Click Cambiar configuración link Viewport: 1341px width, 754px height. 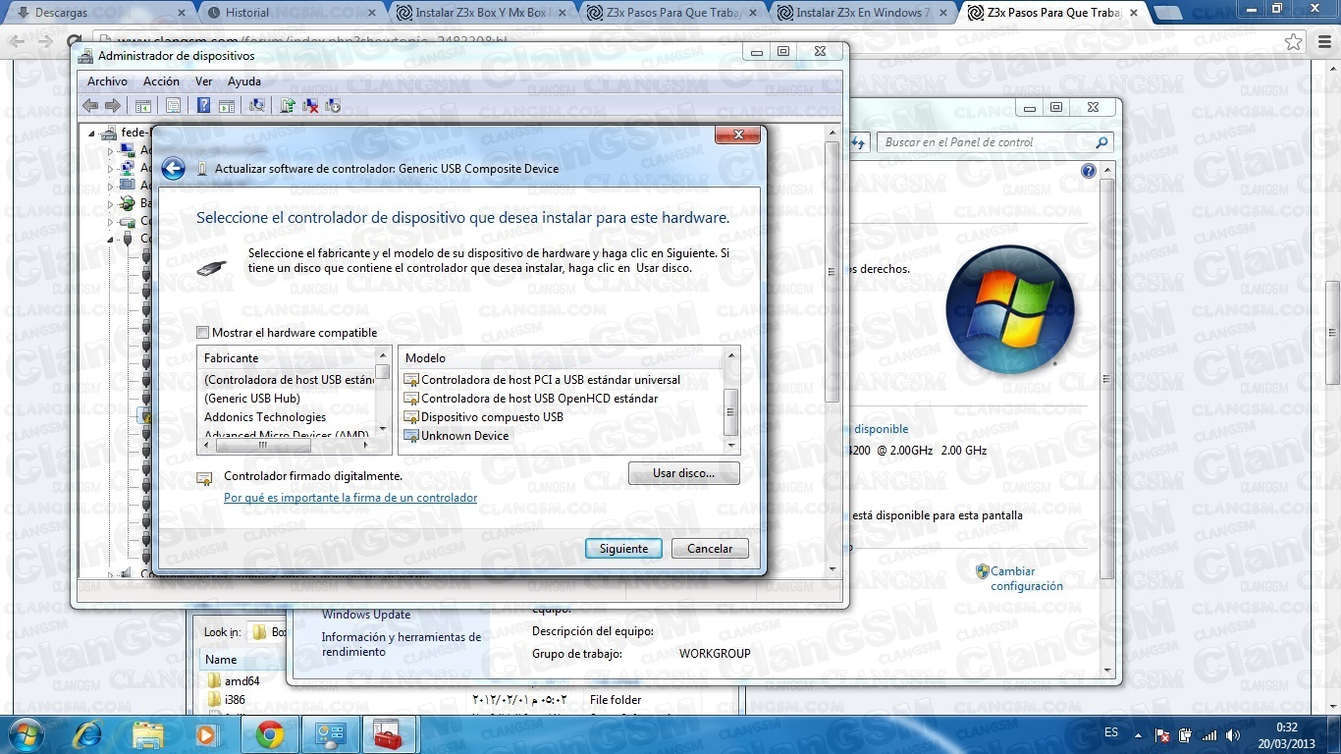click(1027, 578)
